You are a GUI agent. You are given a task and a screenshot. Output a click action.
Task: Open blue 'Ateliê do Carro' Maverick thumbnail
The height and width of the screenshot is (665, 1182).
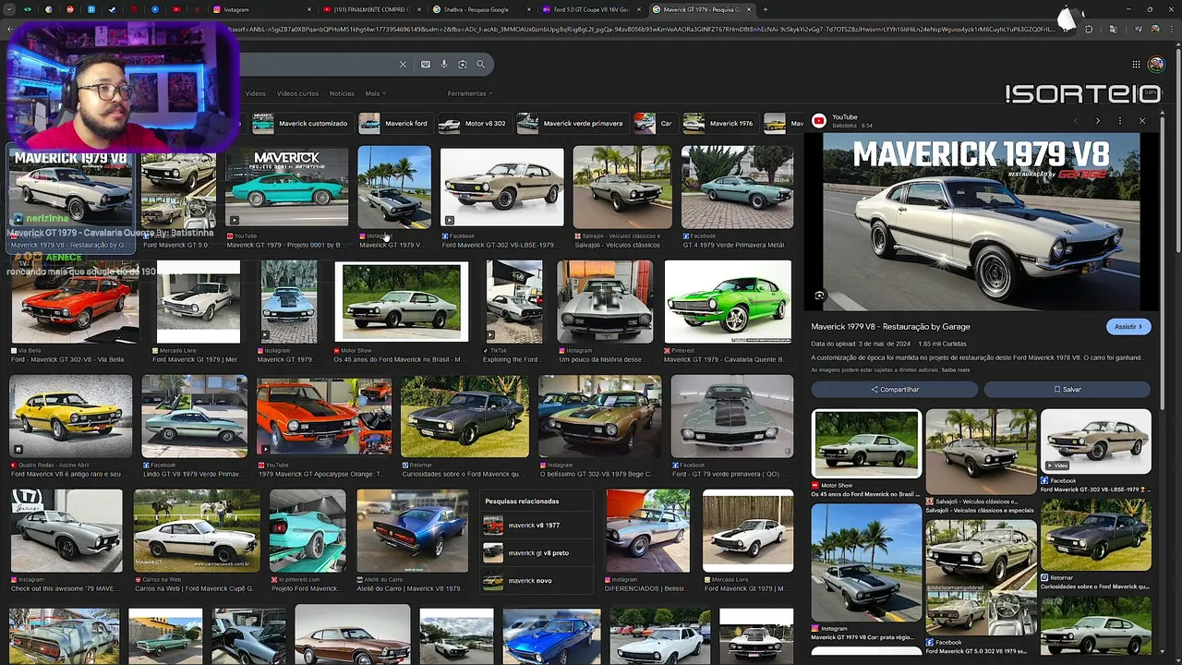412,531
